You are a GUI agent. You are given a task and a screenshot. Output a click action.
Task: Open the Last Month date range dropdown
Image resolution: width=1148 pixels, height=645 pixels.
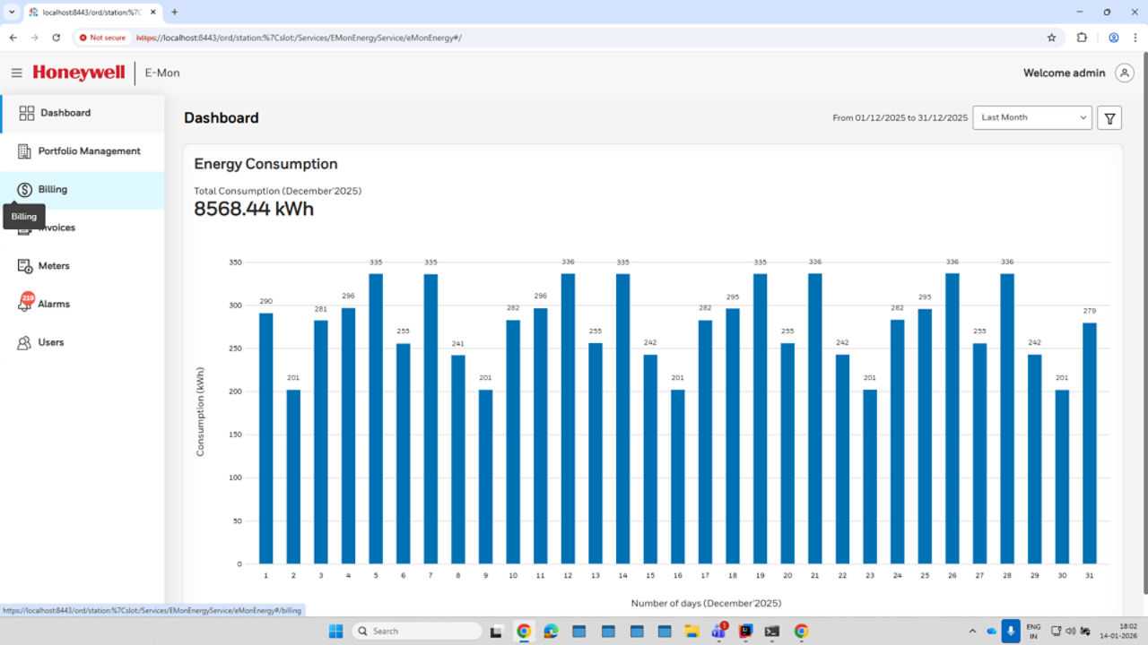coord(1032,117)
